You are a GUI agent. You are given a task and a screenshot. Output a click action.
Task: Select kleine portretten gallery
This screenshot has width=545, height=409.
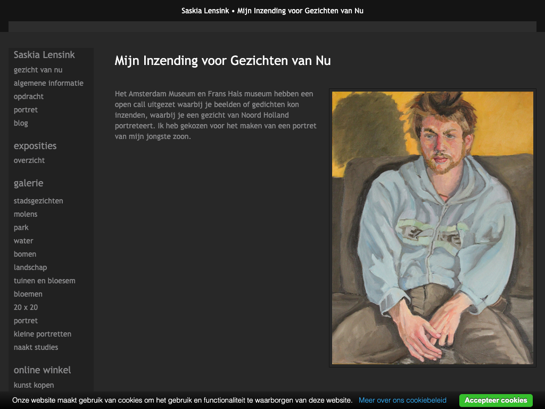[x=43, y=334]
